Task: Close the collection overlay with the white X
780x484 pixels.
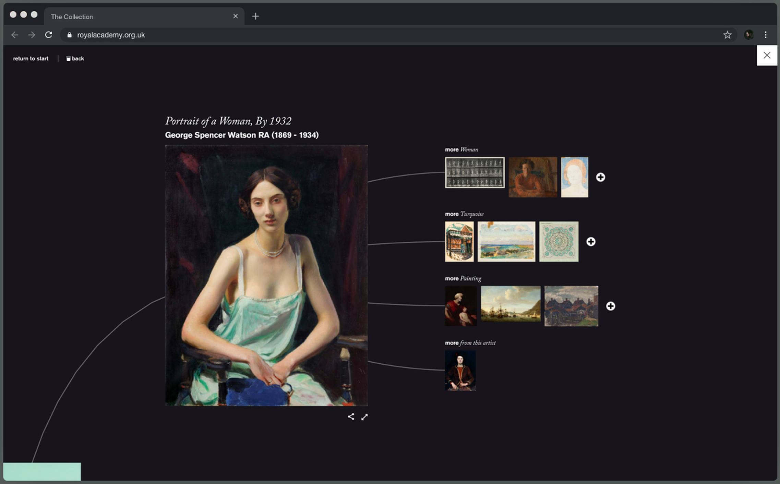Action: pyautogui.click(x=767, y=55)
